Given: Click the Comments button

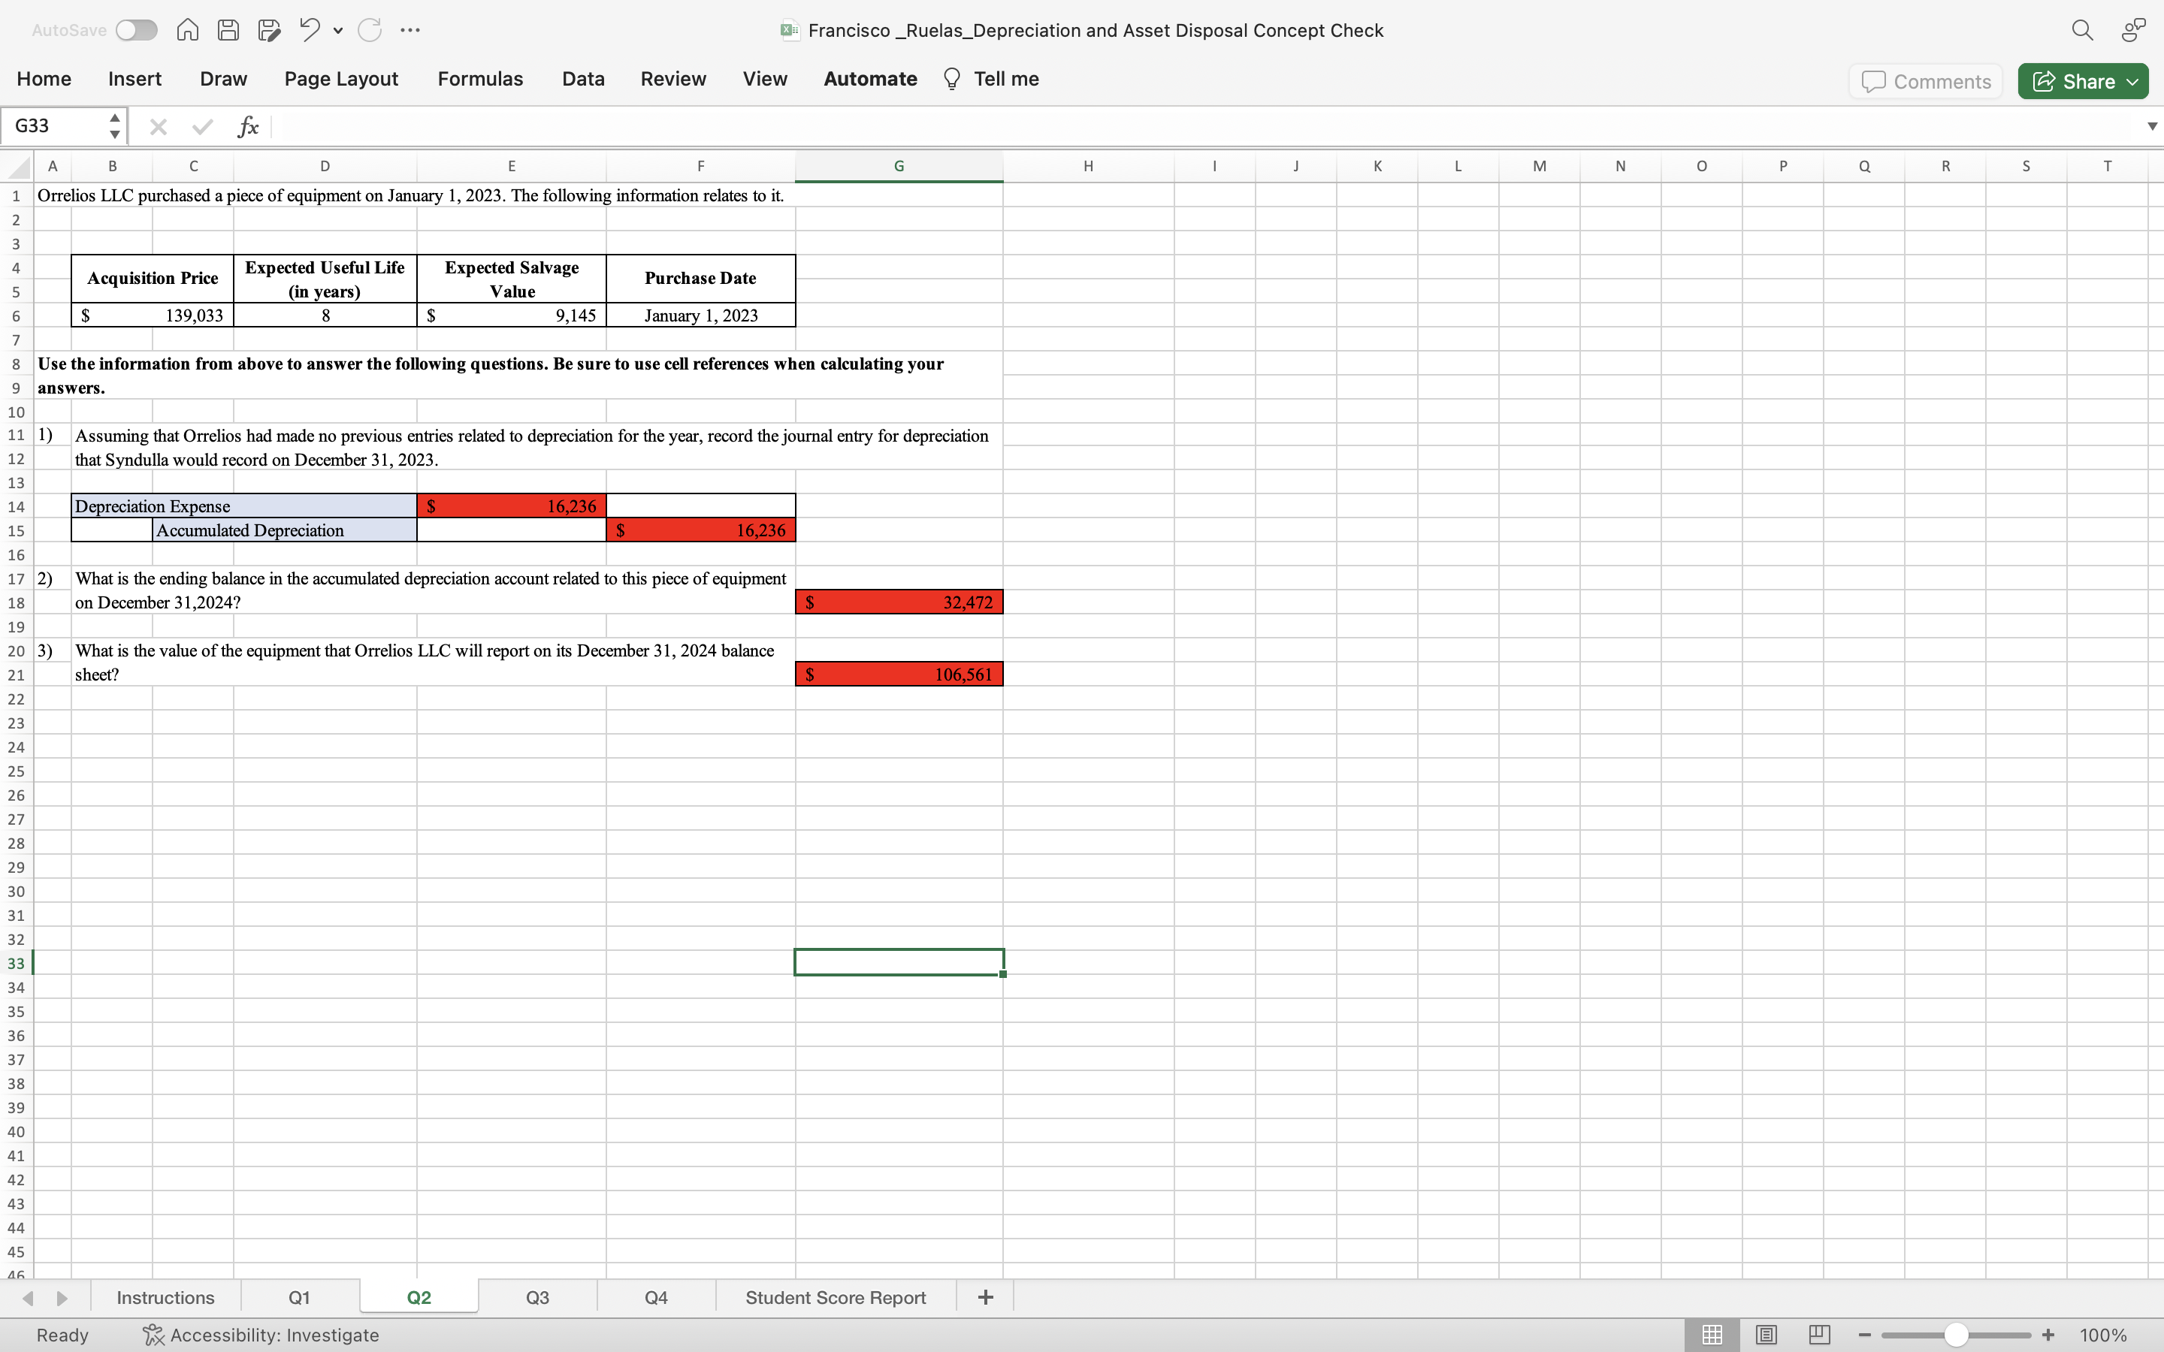Looking at the screenshot, I should 1925,81.
